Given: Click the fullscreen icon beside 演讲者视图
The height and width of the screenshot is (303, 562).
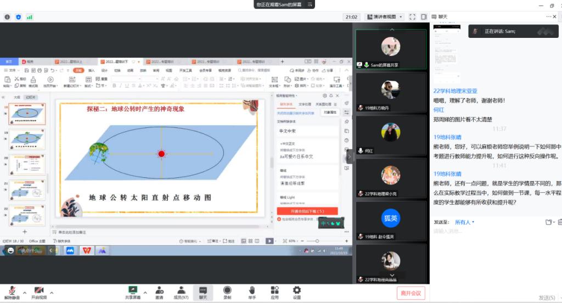Looking at the screenshot, I should [x=413, y=17].
